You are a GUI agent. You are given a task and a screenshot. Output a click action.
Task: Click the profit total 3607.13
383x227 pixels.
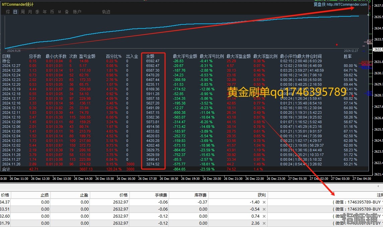(86, 169)
